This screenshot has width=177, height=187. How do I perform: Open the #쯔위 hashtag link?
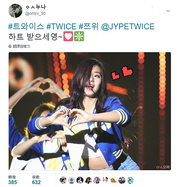tap(89, 26)
